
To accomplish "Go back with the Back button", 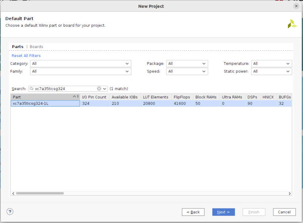I will coord(193,212).
